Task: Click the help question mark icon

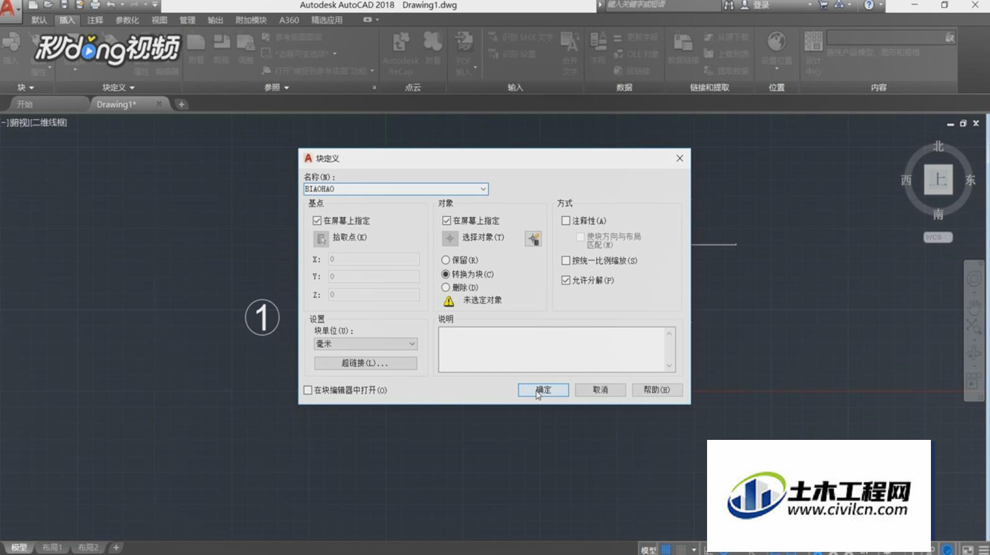Action: coord(869,5)
